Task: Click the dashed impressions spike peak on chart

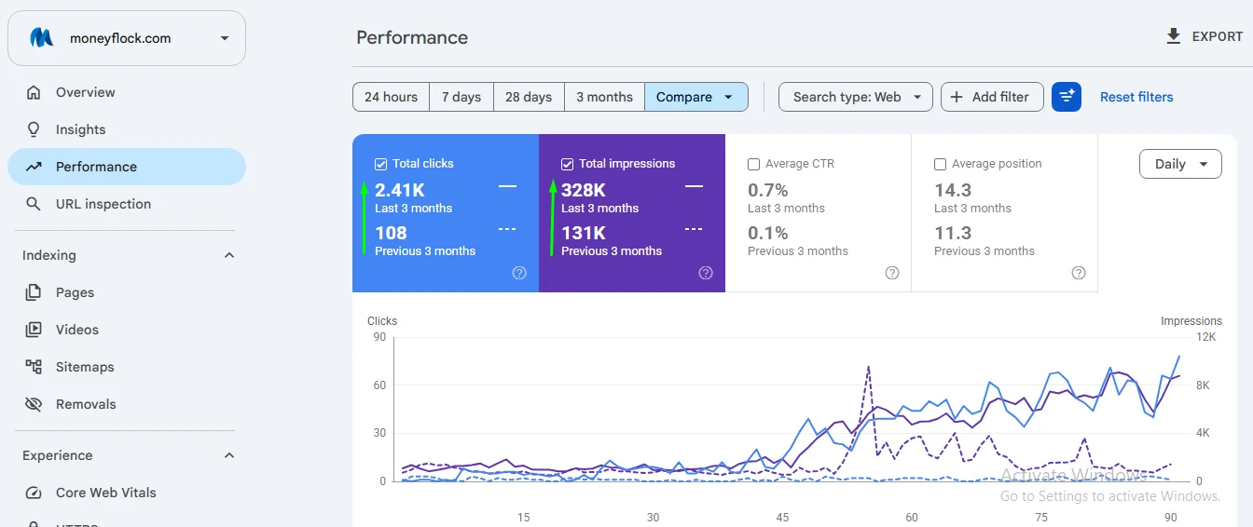Action: click(x=869, y=367)
